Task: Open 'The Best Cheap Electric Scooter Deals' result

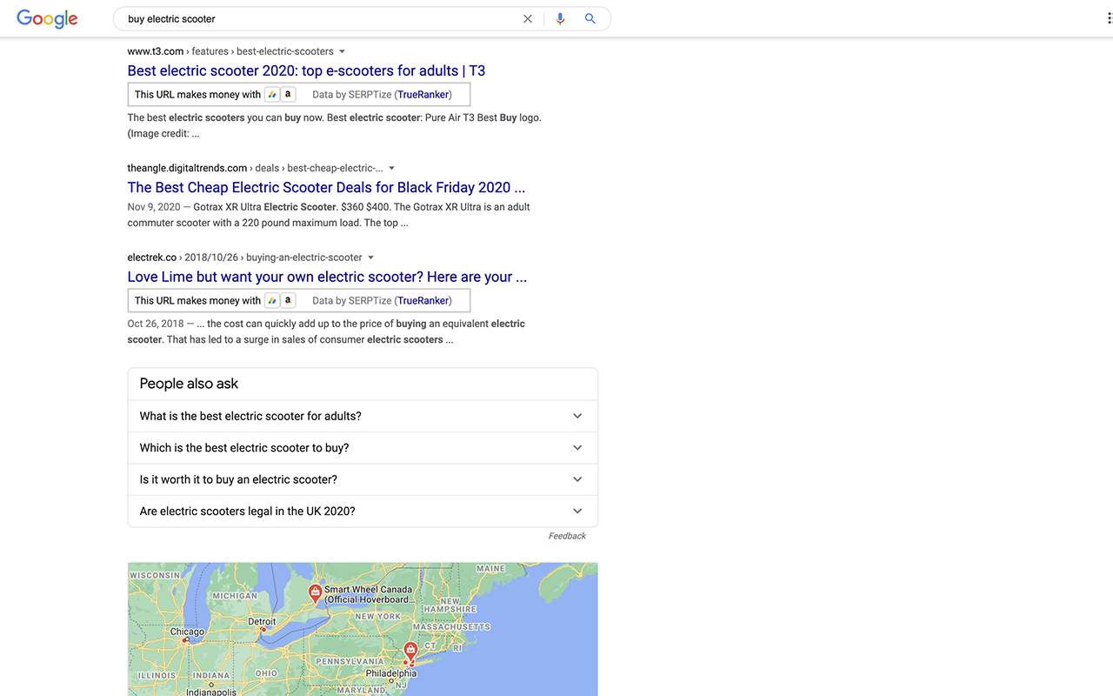Action: (x=326, y=188)
